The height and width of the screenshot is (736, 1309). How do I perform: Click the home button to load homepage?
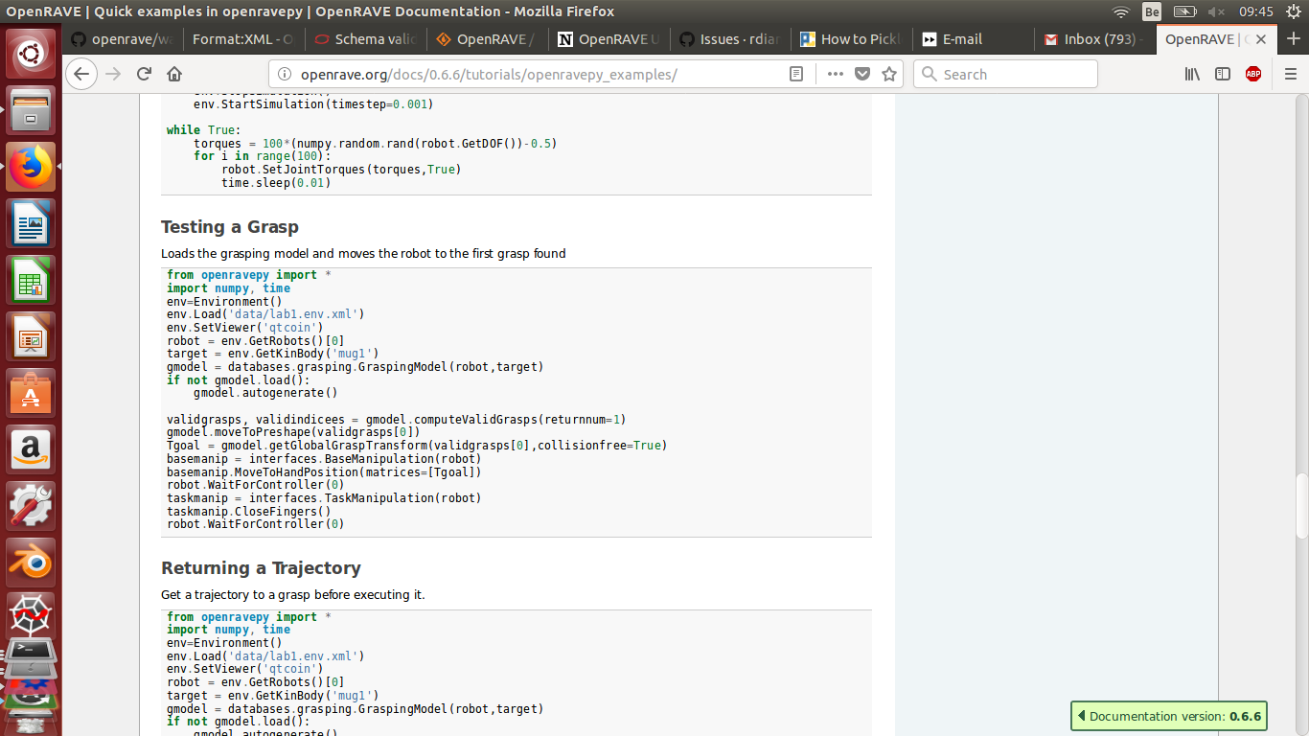[x=176, y=74]
